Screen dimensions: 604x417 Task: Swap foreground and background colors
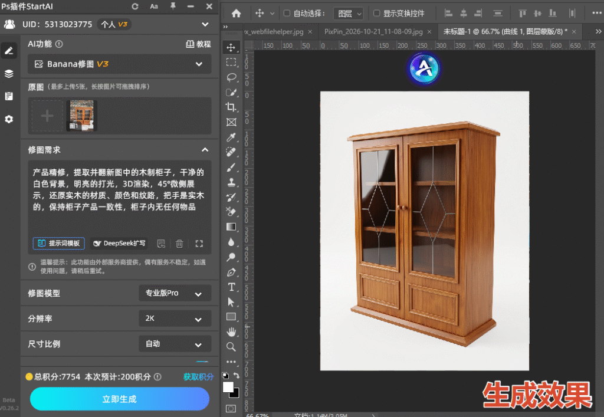(x=236, y=375)
